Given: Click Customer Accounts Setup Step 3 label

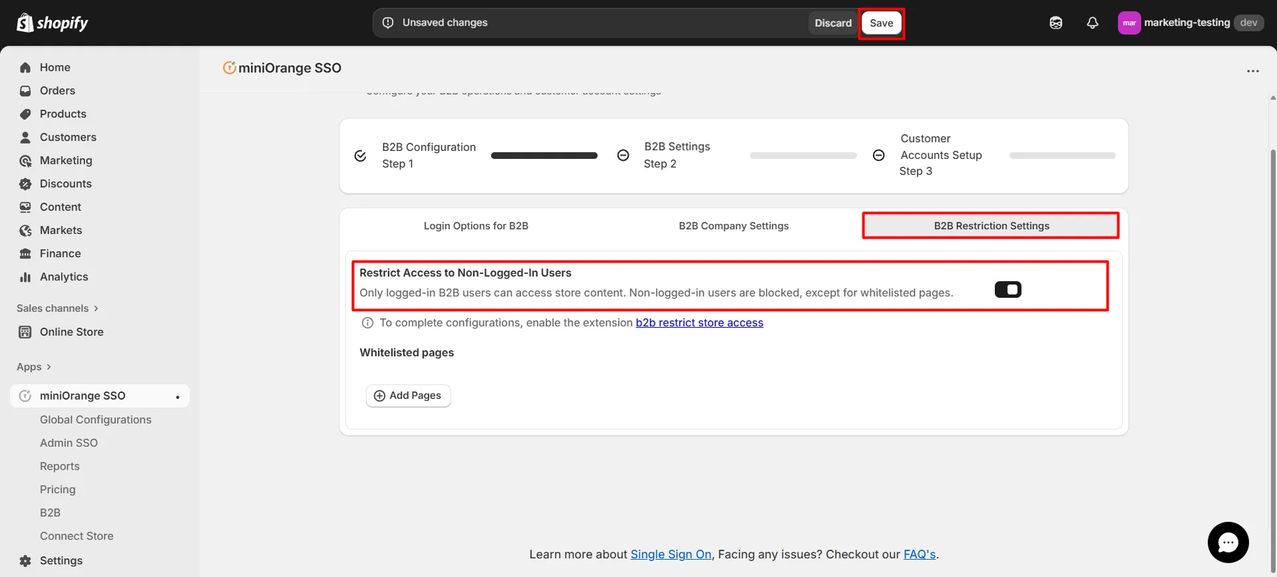Looking at the screenshot, I should (x=941, y=156).
